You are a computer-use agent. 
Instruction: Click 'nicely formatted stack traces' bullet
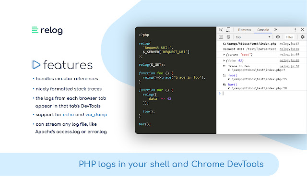click(69, 89)
